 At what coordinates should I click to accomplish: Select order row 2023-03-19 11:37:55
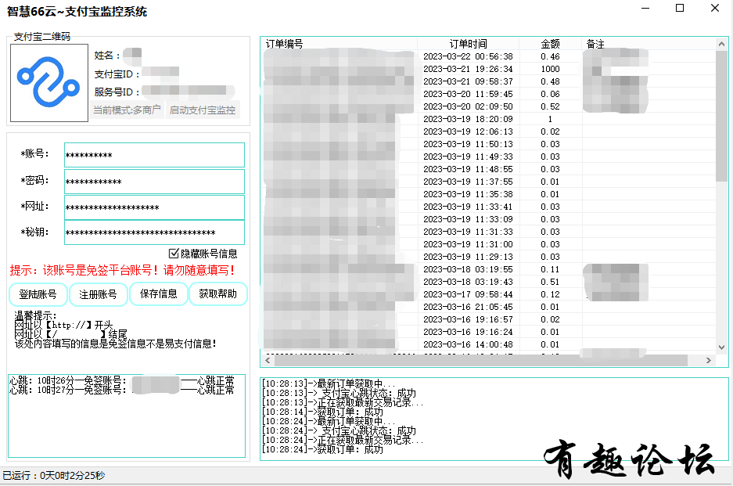coord(488,182)
